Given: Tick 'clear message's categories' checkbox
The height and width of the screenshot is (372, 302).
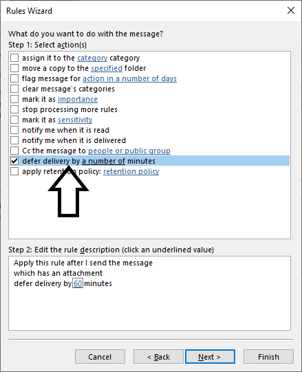Looking at the screenshot, I should click(x=14, y=89).
